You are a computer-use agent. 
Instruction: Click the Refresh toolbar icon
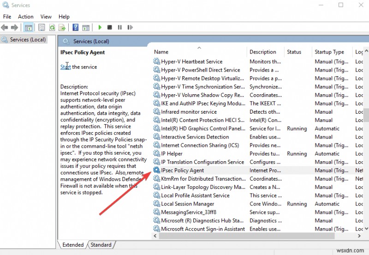[52, 28]
